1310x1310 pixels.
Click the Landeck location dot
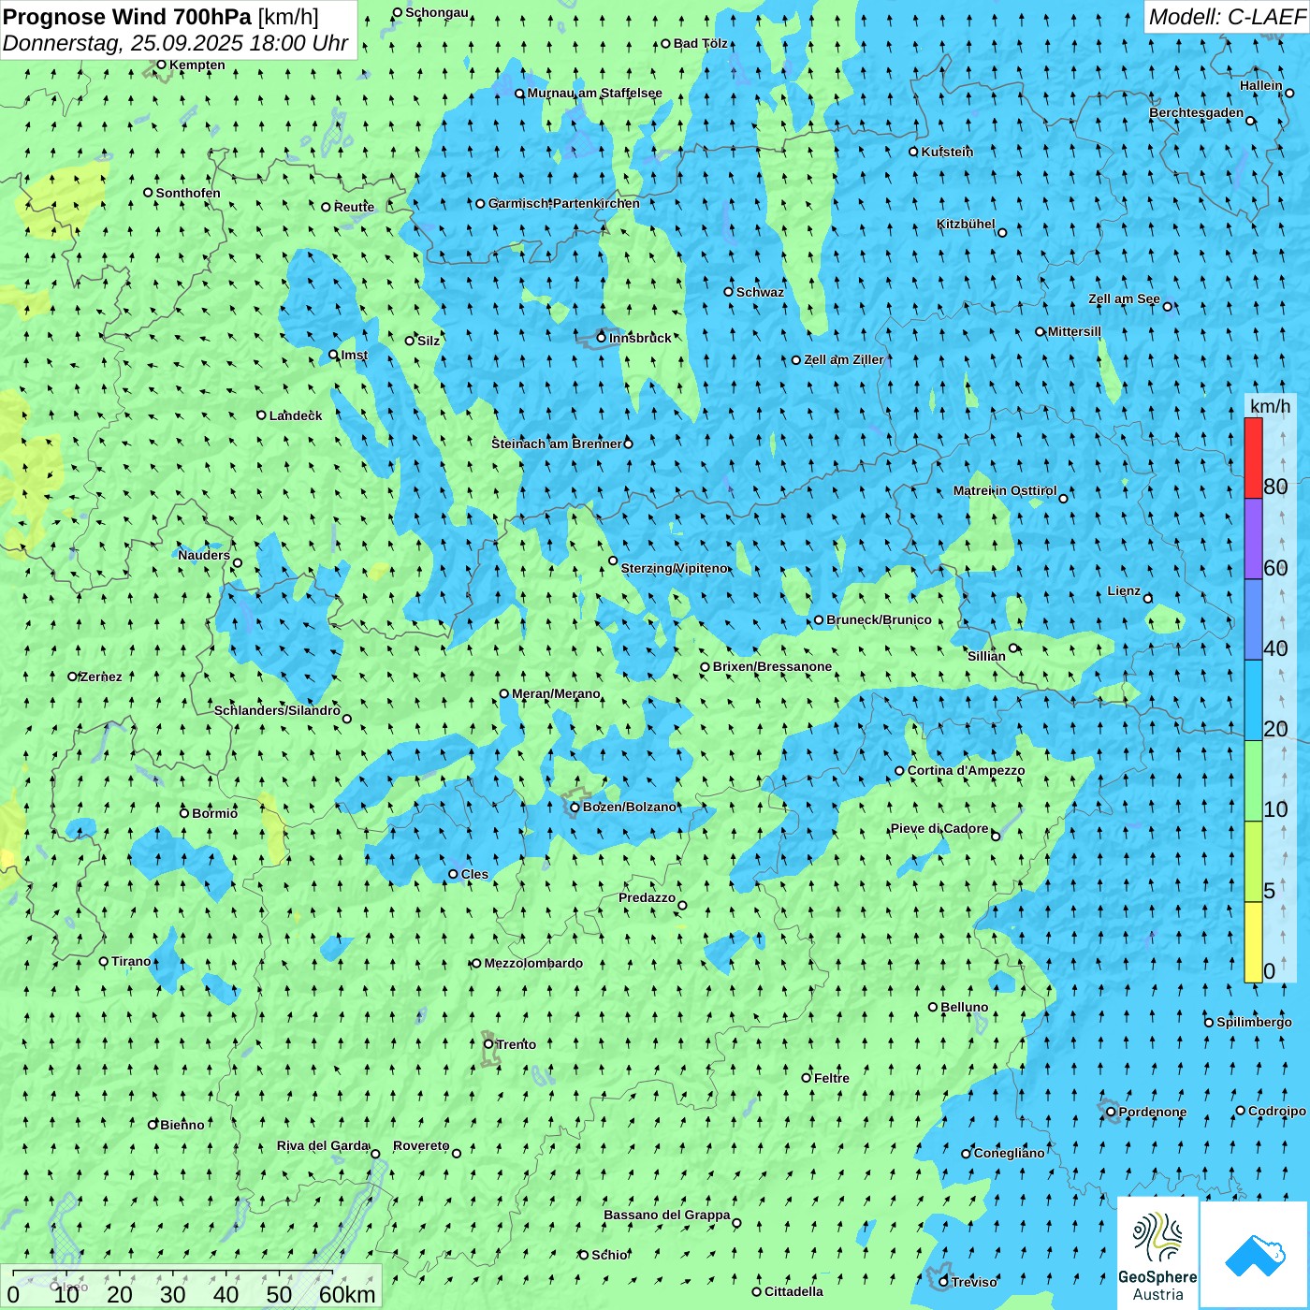coord(262,415)
